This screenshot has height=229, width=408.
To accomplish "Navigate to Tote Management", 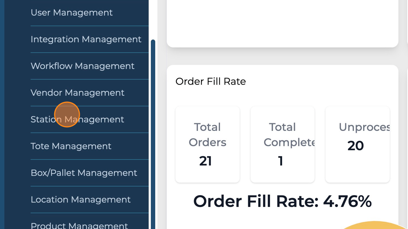I will [x=71, y=146].
